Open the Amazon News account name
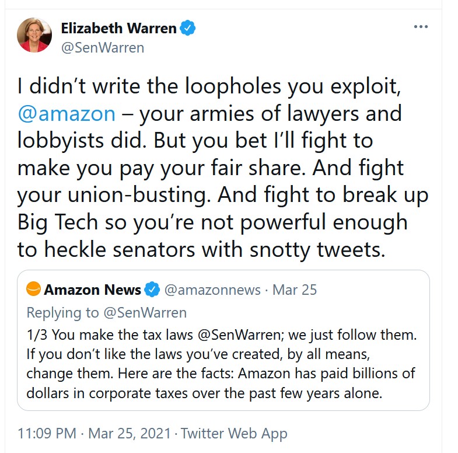The width and height of the screenshot is (458, 453). pyautogui.click(x=92, y=290)
